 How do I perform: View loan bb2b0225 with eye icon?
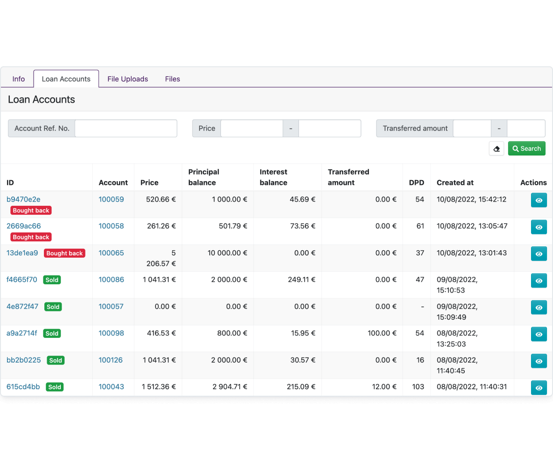click(x=539, y=361)
